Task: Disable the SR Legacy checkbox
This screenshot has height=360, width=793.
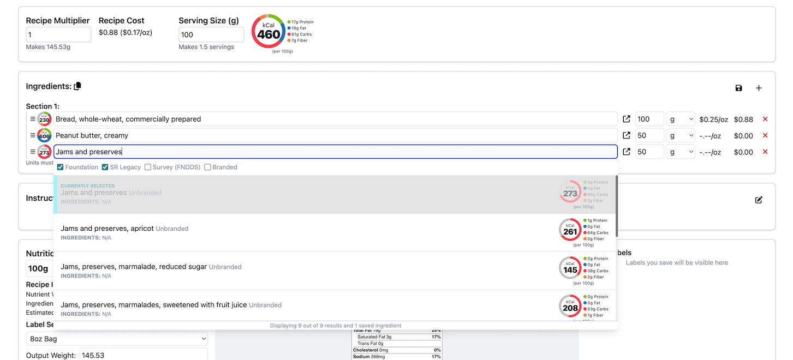Action: (x=106, y=167)
